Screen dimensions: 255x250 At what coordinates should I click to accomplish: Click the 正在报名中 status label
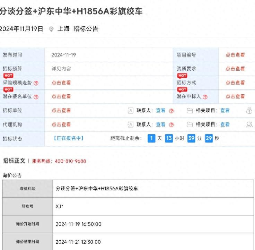(68, 138)
